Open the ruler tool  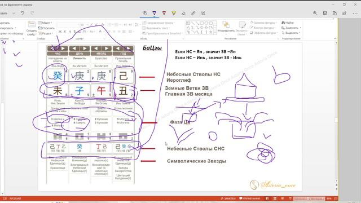point(193,14)
